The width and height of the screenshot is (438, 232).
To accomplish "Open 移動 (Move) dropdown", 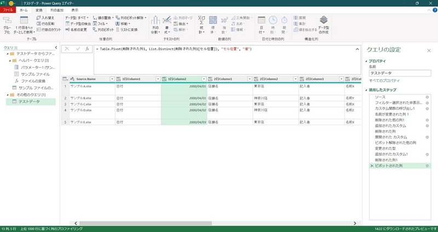I will 123,23.
